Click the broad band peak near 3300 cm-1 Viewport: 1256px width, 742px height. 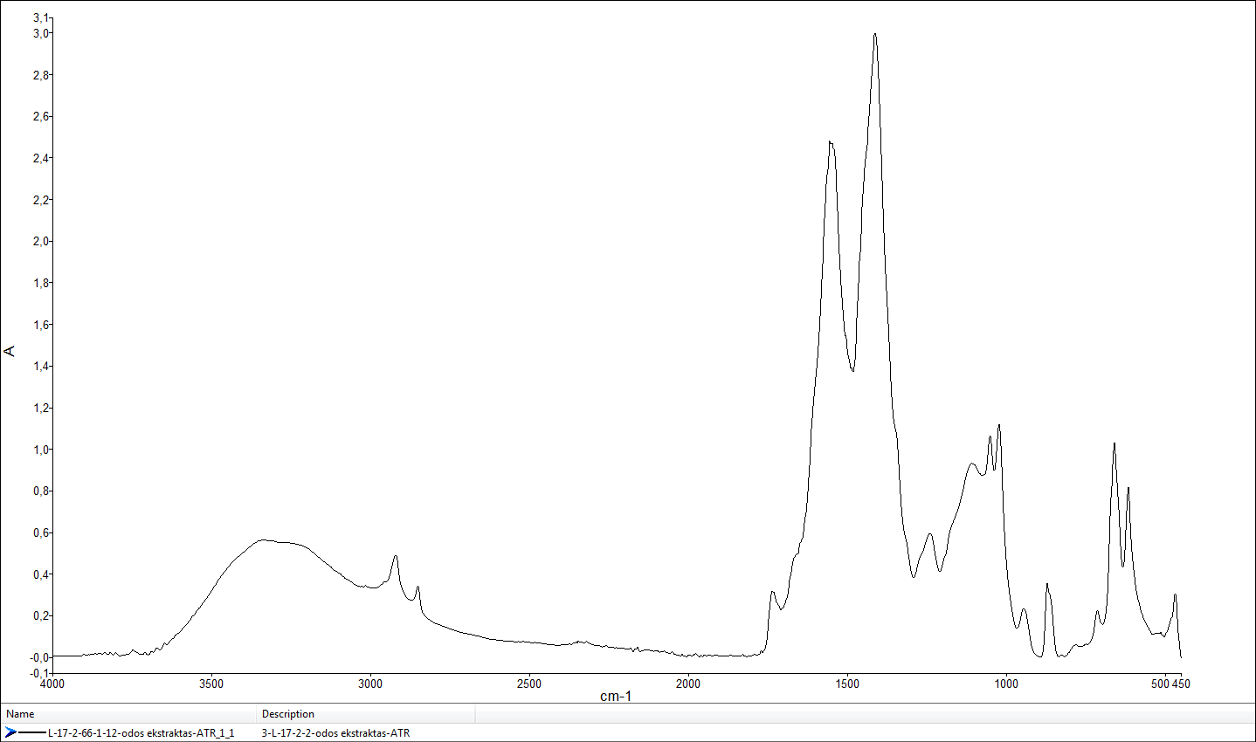click(265, 539)
